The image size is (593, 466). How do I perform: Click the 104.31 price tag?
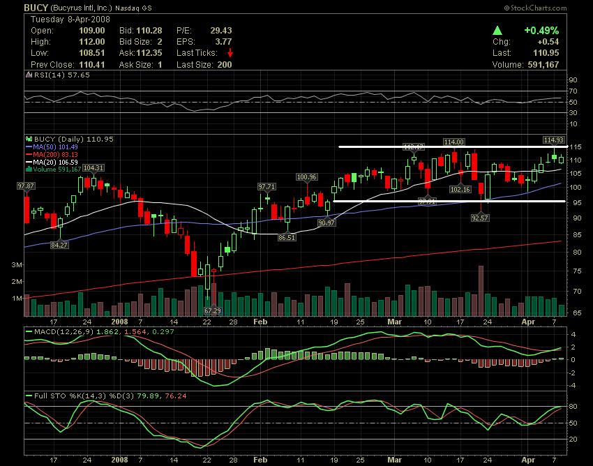(93, 167)
